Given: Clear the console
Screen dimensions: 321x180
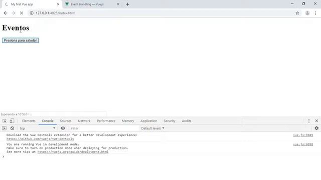Looking at the screenshot, I should (x=12, y=128).
